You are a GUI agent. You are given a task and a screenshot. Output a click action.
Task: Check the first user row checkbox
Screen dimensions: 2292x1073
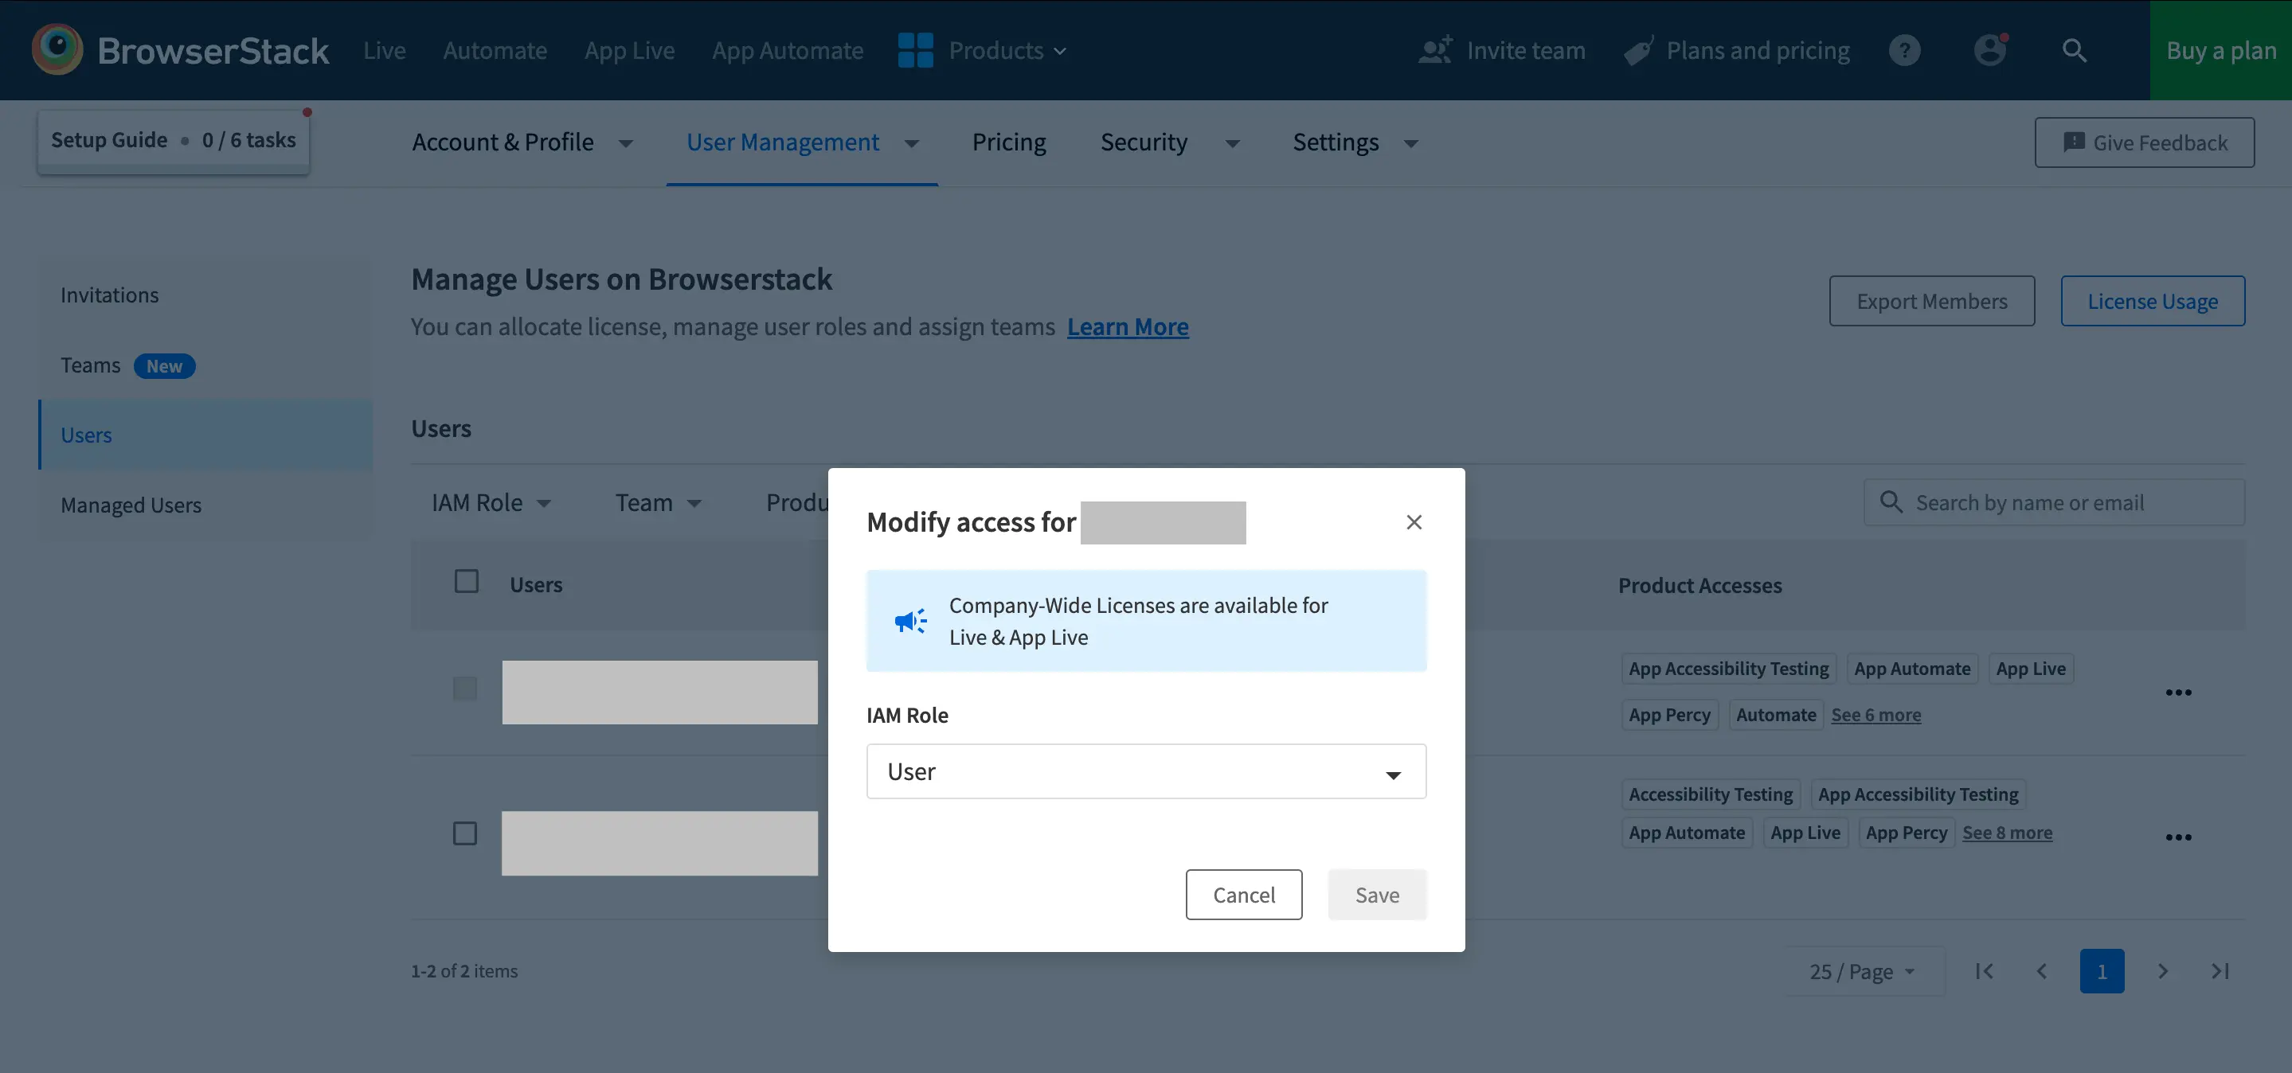pos(464,688)
